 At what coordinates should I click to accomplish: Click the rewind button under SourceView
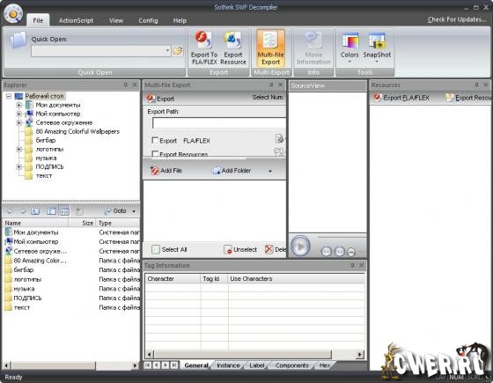tap(327, 252)
